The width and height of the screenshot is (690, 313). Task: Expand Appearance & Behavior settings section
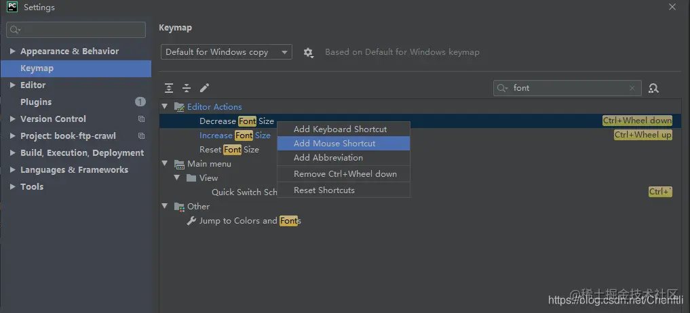[12, 51]
